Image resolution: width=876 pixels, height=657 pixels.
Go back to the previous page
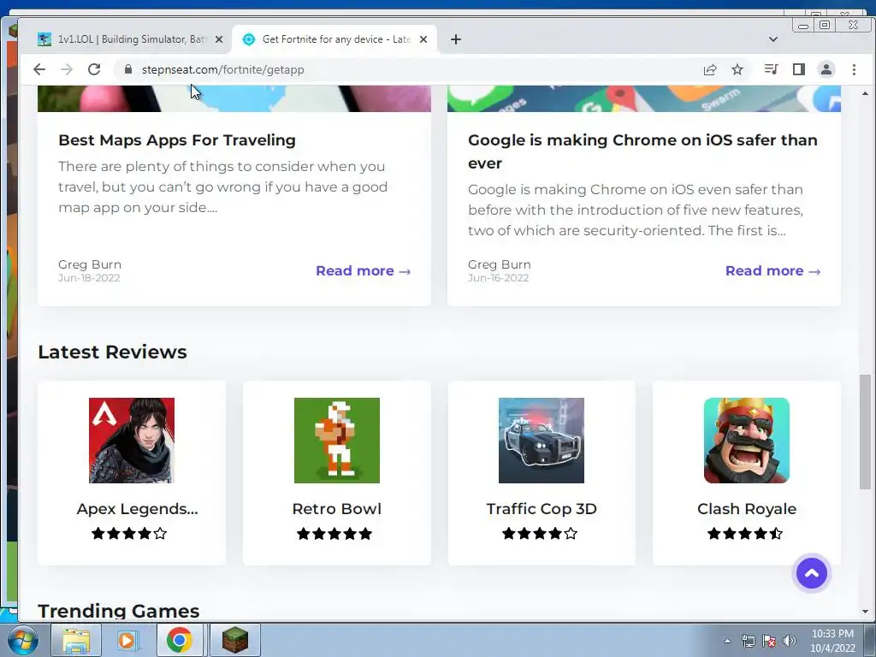39,69
